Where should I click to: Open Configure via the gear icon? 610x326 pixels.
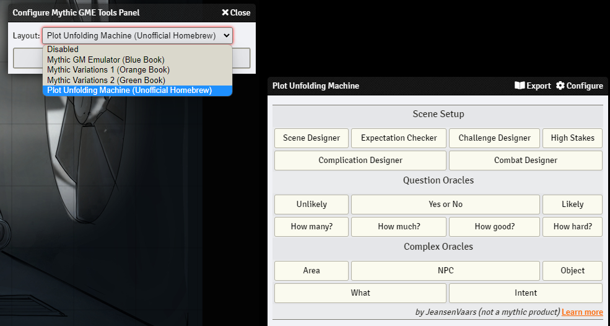point(560,86)
